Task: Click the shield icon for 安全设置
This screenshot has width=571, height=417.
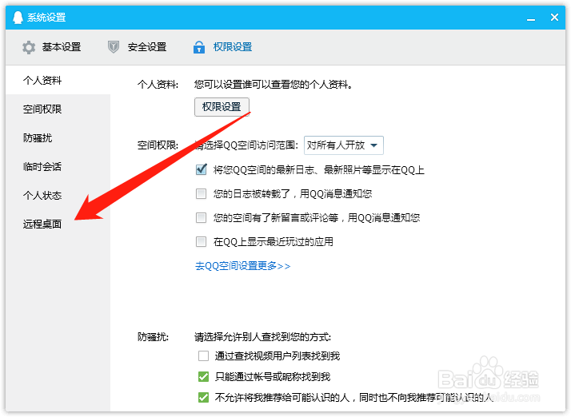Action: point(114,47)
